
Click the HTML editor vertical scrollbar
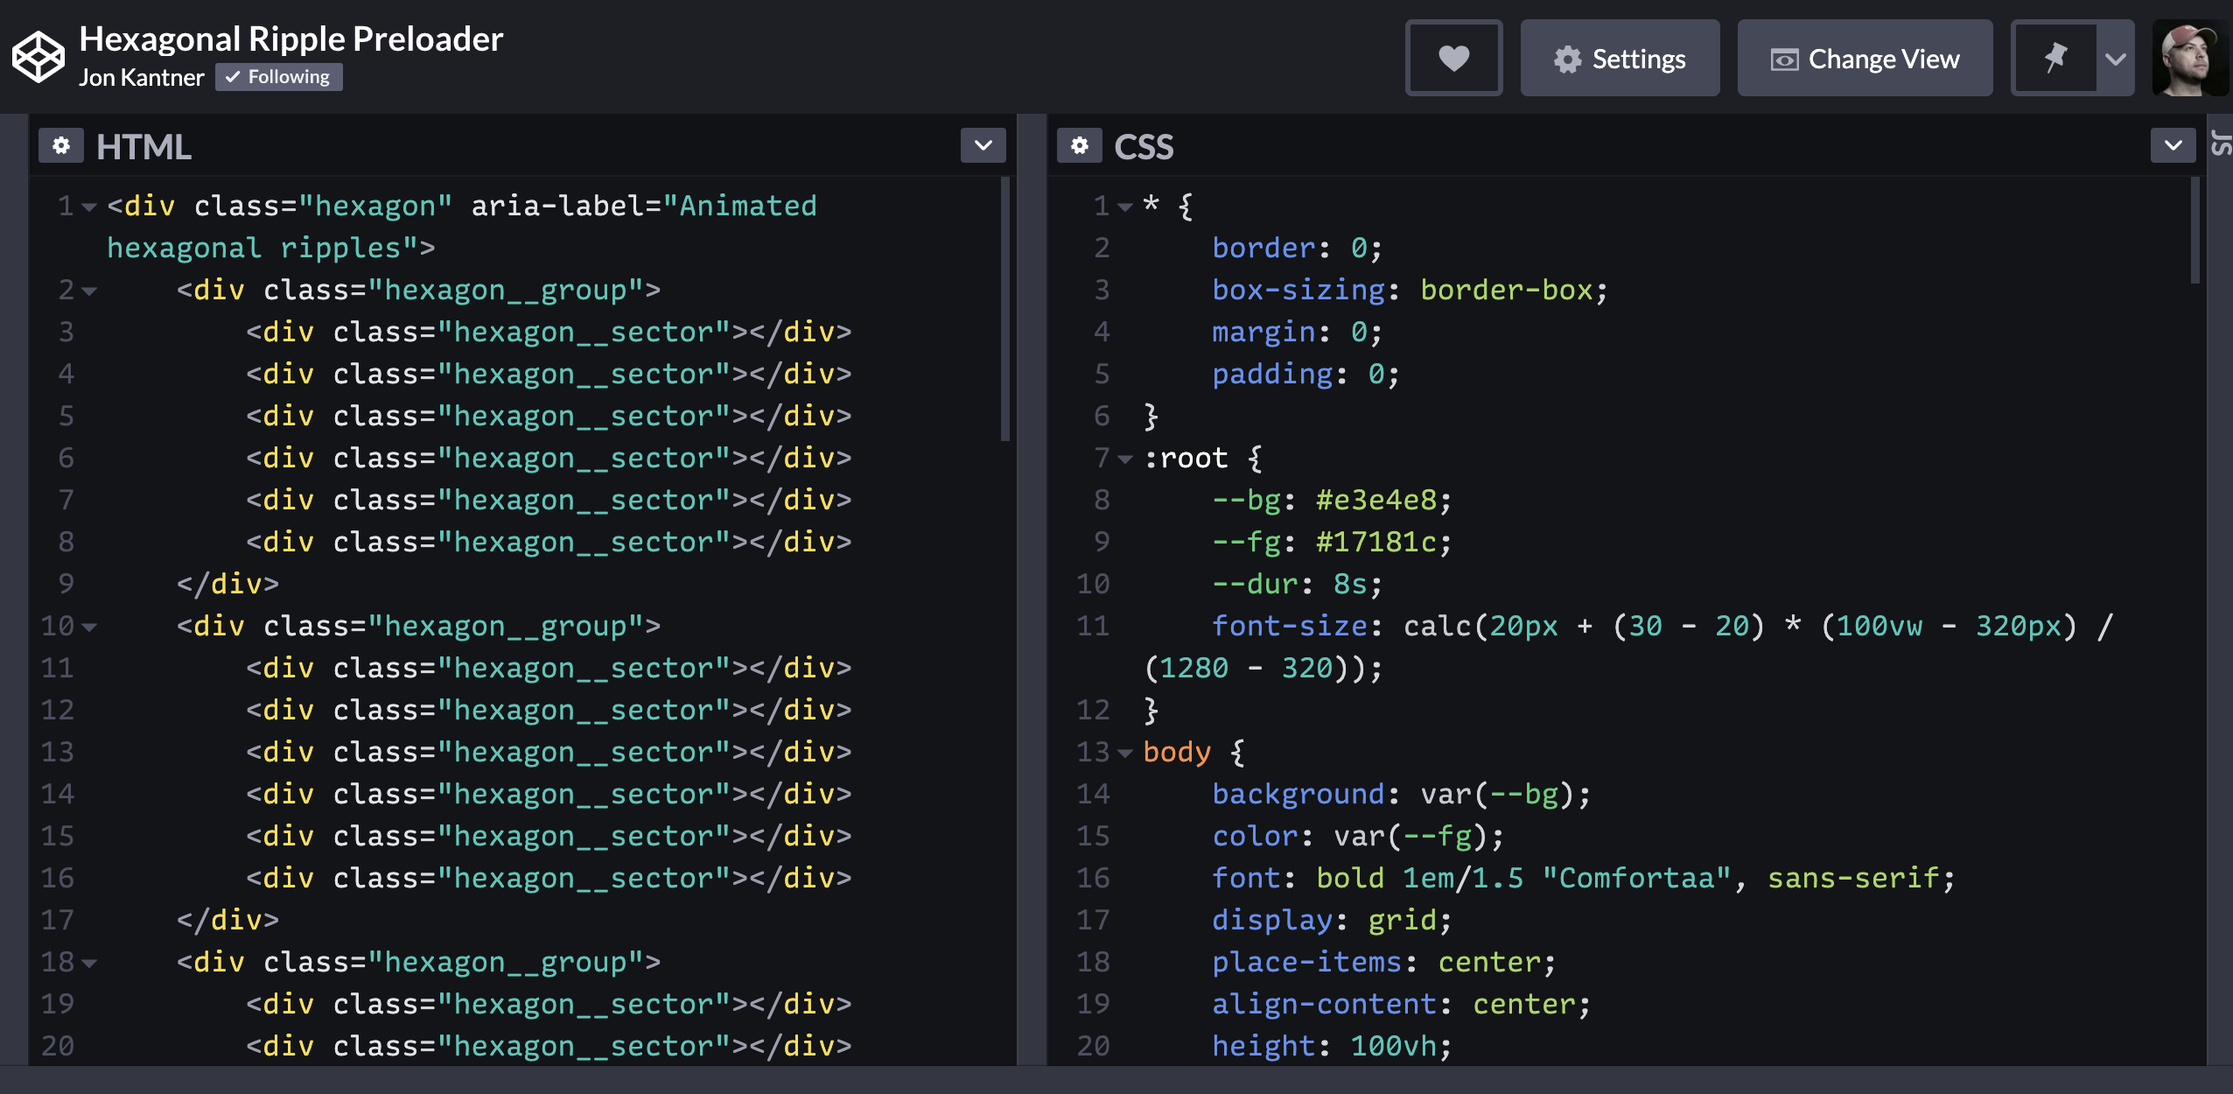1004,308
